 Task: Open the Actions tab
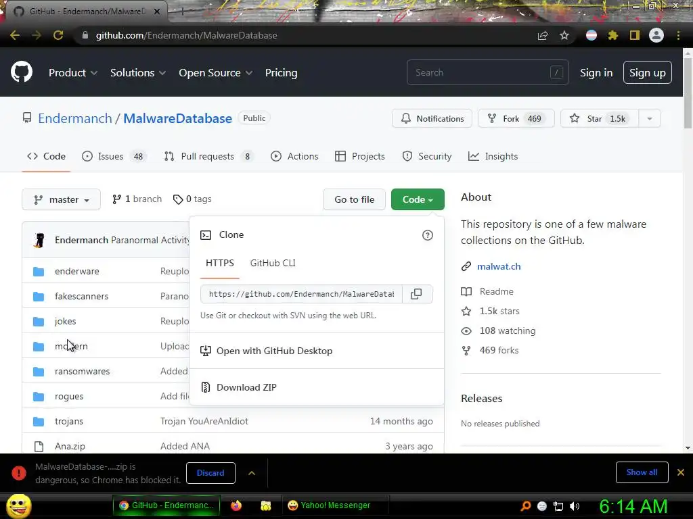(294, 156)
